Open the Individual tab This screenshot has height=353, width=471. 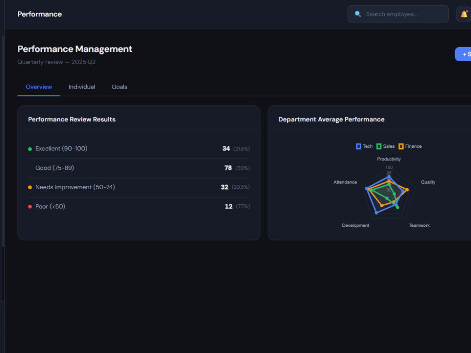(81, 87)
